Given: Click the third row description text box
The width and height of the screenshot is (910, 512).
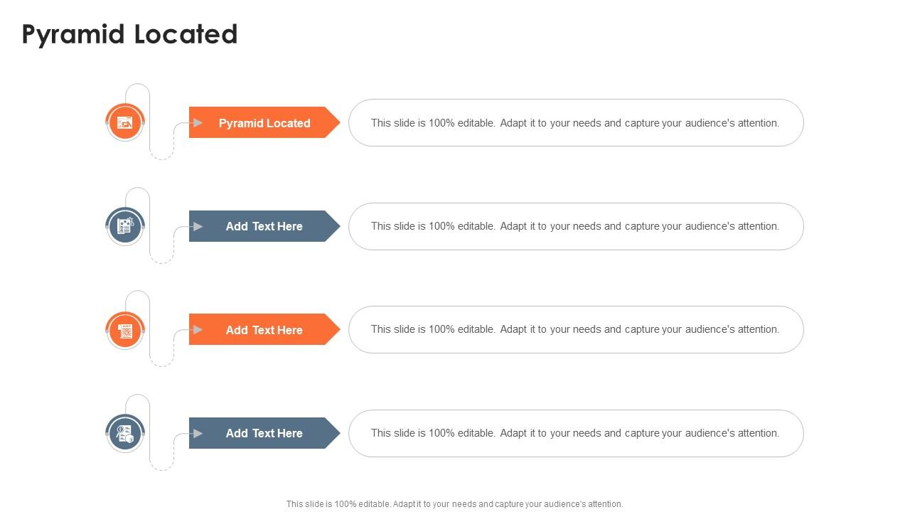Looking at the screenshot, I should 576,329.
